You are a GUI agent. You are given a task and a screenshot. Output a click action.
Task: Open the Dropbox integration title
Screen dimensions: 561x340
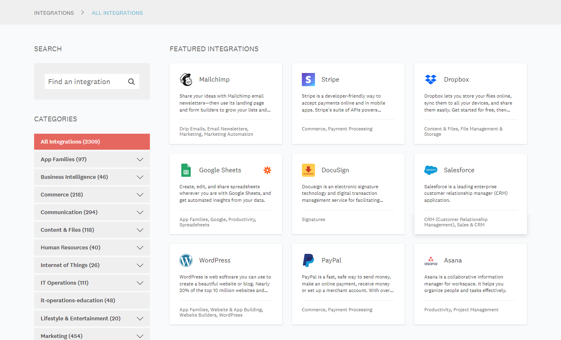point(456,80)
